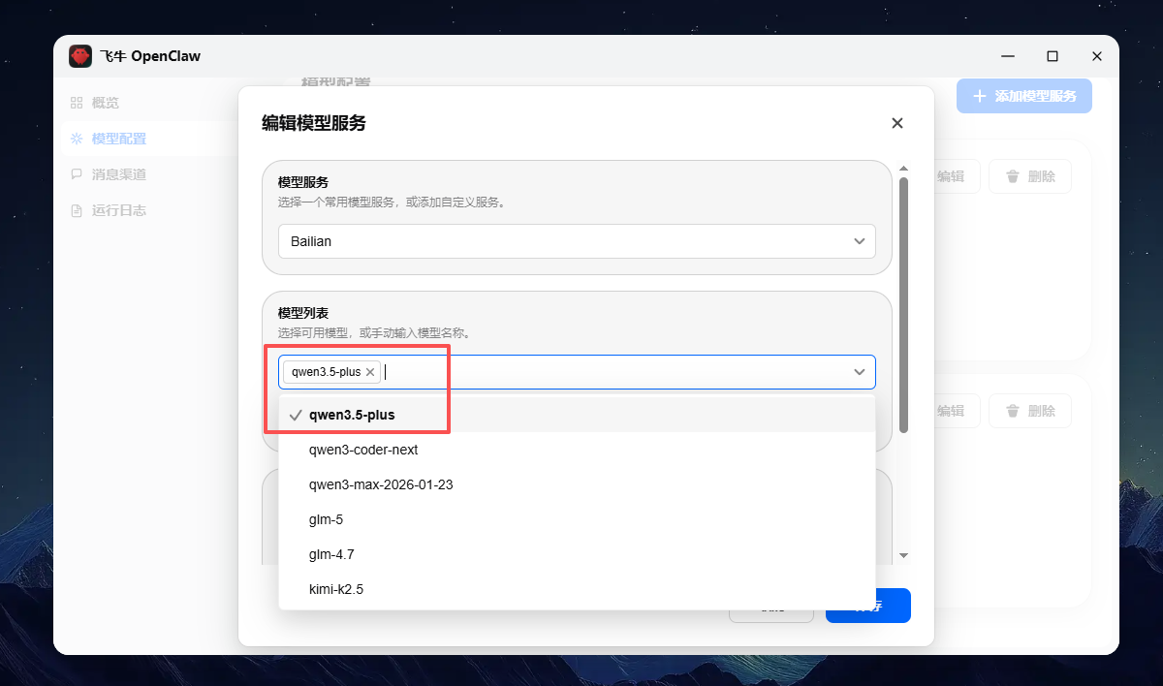The image size is (1163, 686).
Task: Click the Bailian dropdown chevron arrow
Action: coord(860,241)
